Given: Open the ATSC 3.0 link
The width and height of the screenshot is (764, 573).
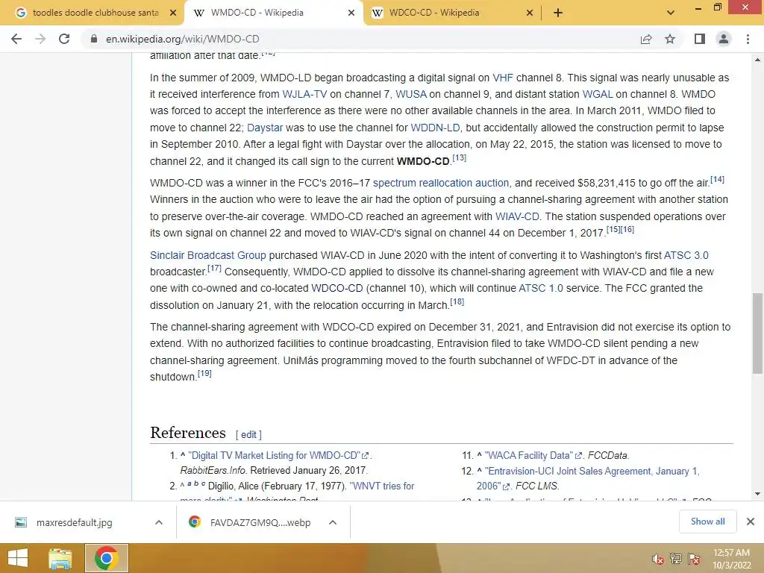Looking at the screenshot, I should click(686, 255).
